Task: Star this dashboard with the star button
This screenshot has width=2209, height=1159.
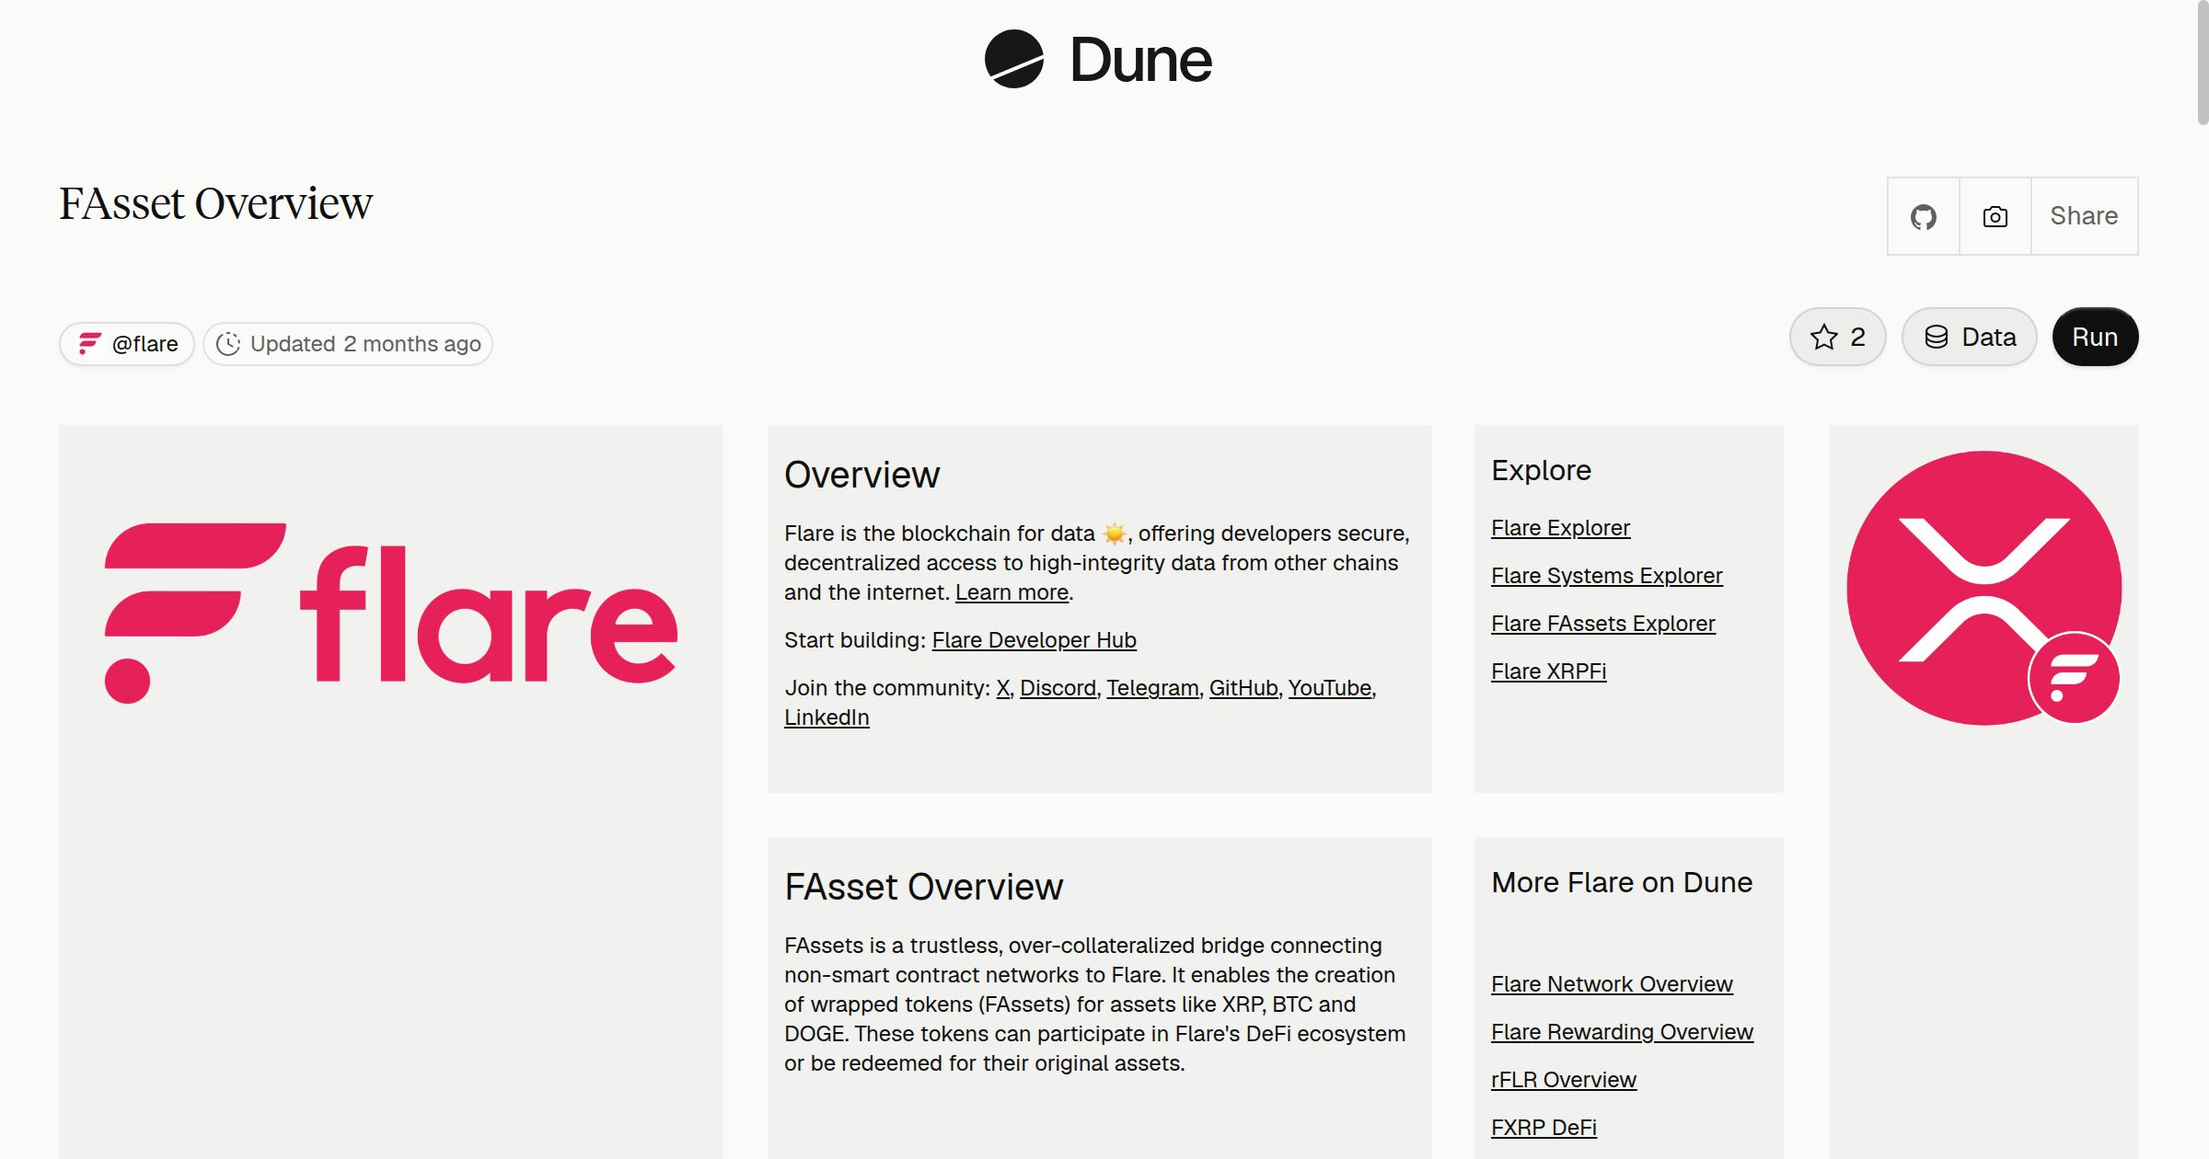Action: coord(1837,337)
